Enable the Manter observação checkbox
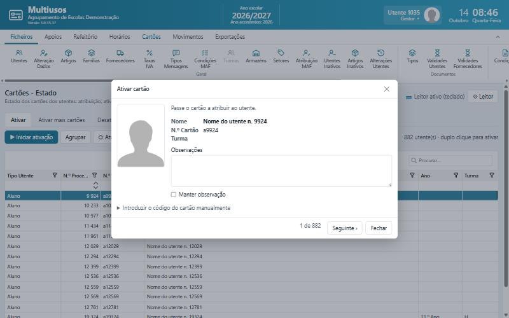The image size is (509, 318). point(174,195)
